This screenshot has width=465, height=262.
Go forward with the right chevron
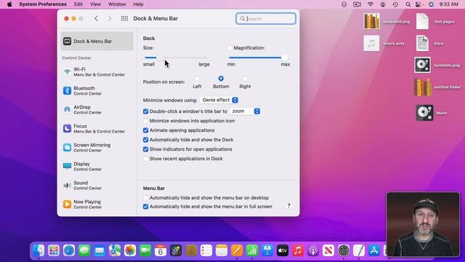110,18
